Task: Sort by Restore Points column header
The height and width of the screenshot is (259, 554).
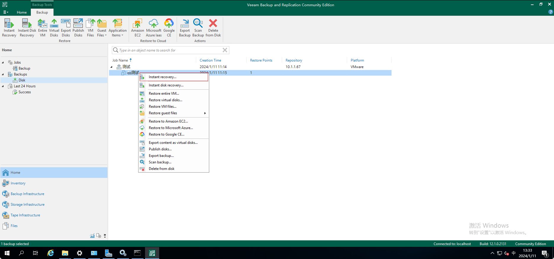Action: coord(261,60)
